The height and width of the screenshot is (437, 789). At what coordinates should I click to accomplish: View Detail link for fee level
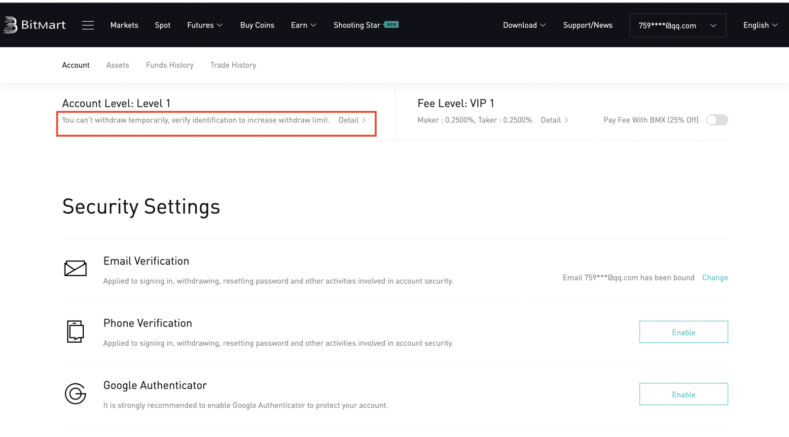point(554,120)
